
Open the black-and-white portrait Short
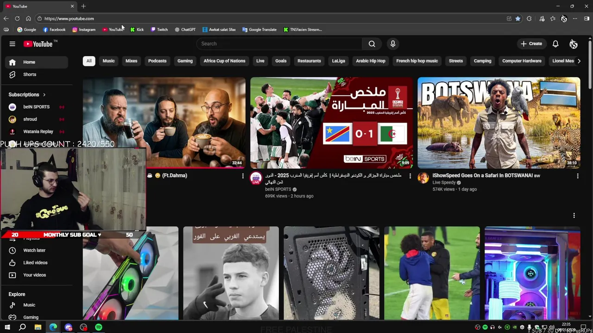231,273
